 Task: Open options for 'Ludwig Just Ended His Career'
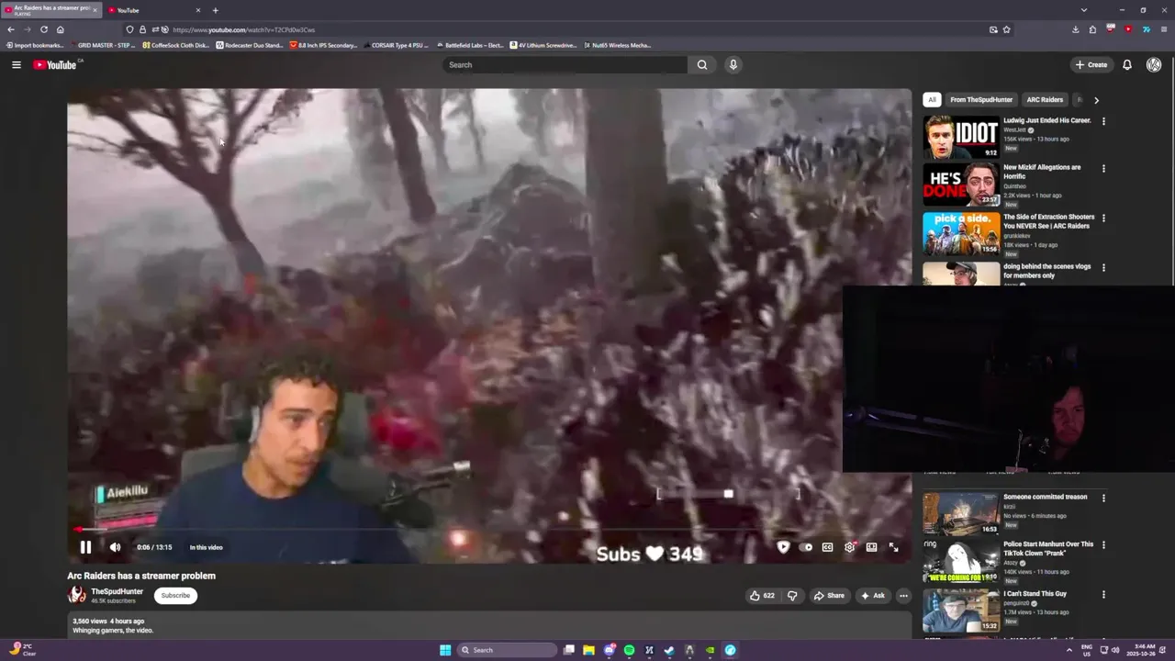[1103, 121]
